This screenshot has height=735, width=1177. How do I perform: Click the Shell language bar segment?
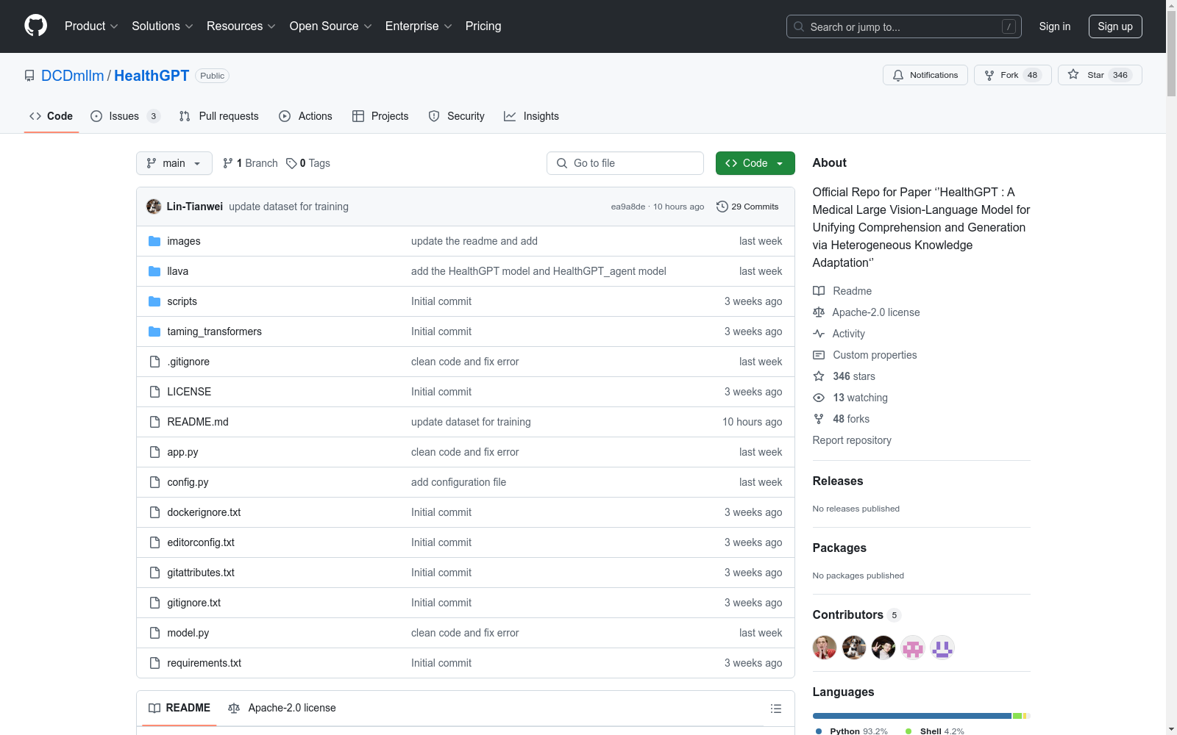pyautogui.click(x=1017, y=716)
